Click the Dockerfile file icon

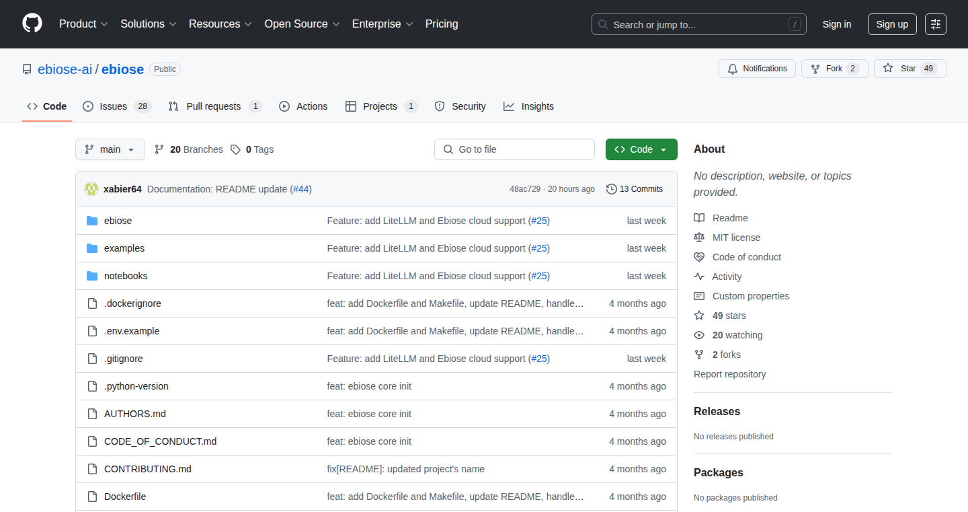point(92,497)
